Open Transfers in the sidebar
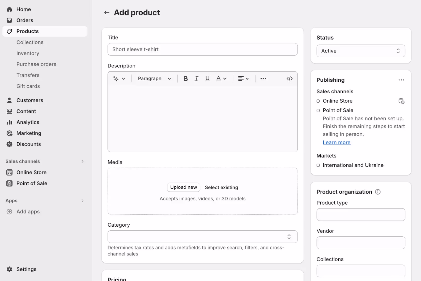Viewport: 421px width, 281px height. point(28,75)
